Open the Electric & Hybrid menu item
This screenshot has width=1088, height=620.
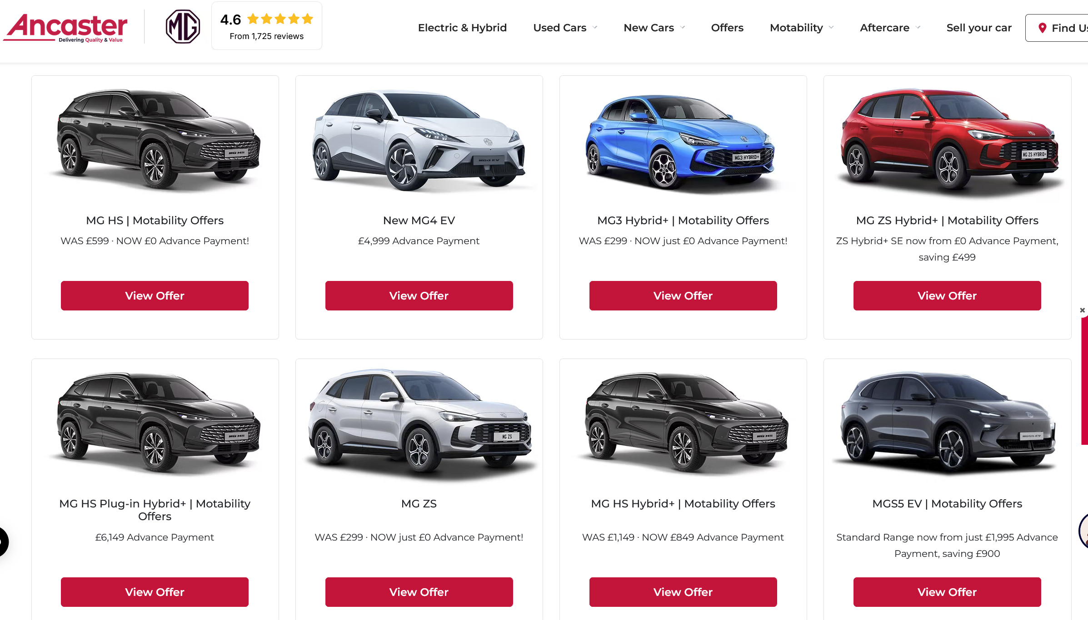(x=462, y=28)
